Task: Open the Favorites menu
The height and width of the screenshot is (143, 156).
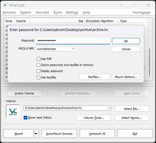Action: tap(42, 13)
